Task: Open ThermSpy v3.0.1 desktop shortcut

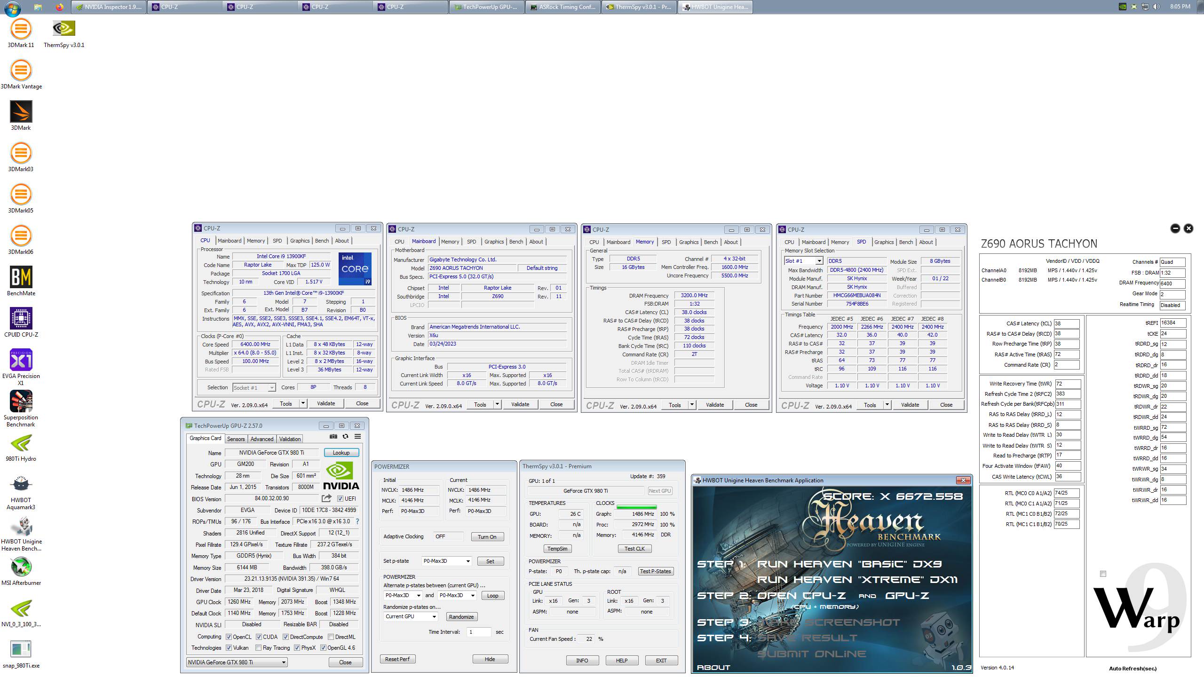Action: (x=64, y=33)
